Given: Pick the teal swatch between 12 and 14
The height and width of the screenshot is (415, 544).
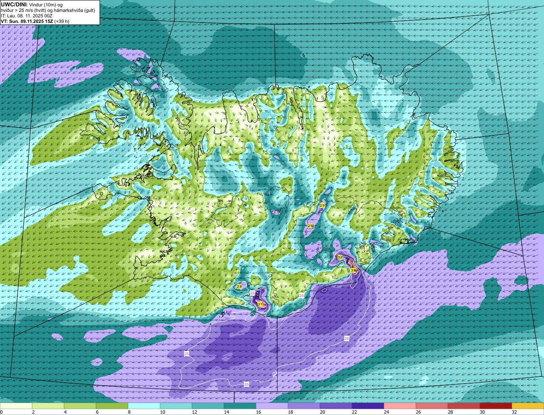Looking at the screenshot, I should [208, 406].
